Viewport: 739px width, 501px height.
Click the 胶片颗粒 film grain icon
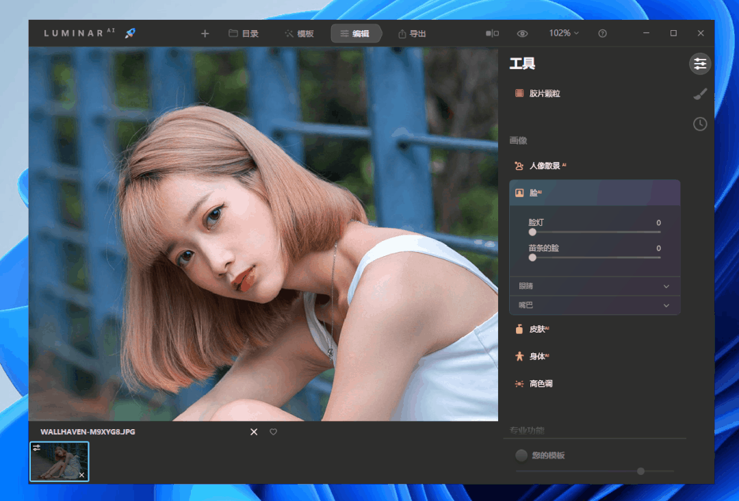(519, 93)
